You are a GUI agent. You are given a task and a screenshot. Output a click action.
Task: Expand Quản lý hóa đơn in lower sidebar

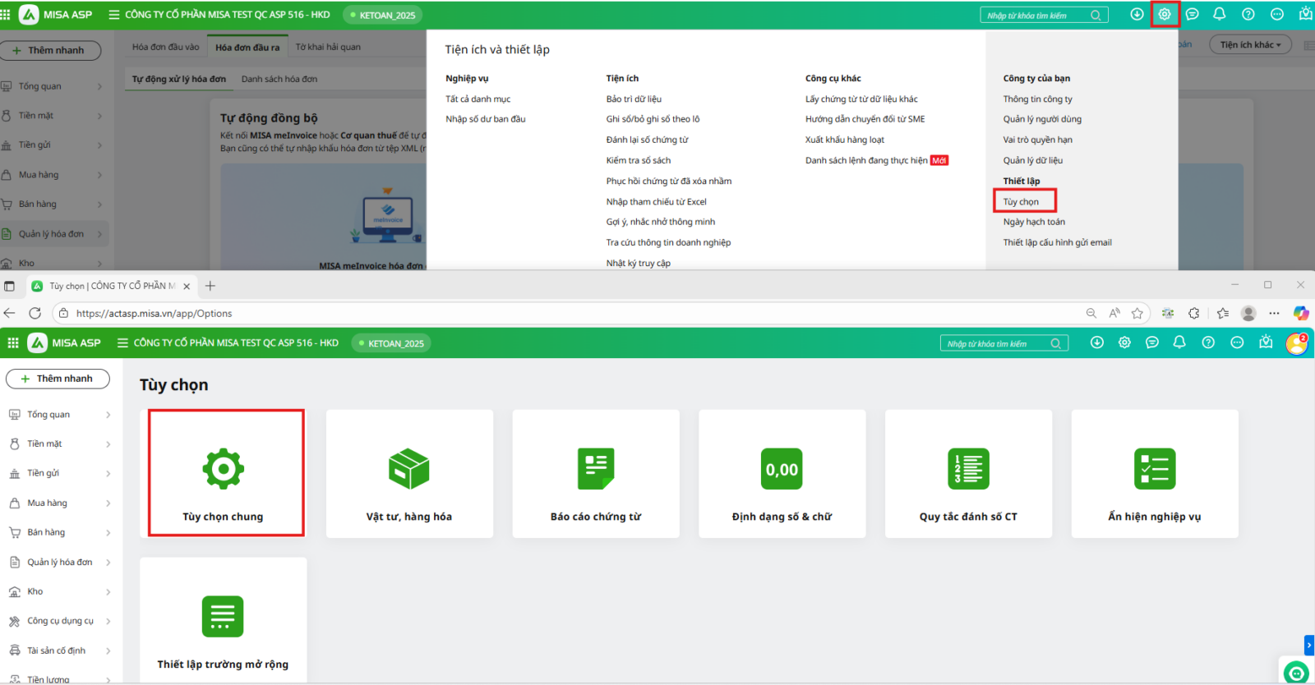[59, 562]
